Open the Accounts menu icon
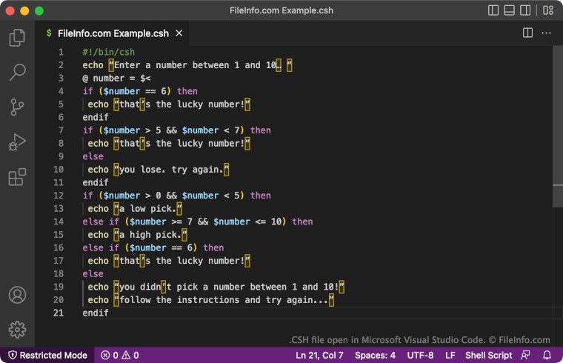The width and height of the screenshot is (563, 363). coord(17,294)
